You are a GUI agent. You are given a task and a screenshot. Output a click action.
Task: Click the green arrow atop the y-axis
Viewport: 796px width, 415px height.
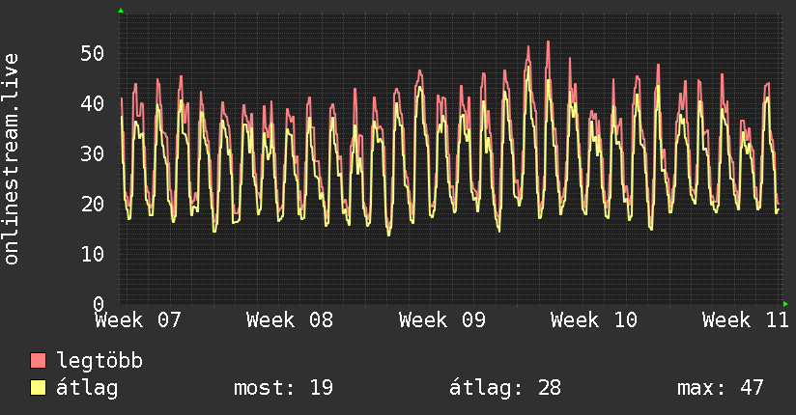click(121, 11)
